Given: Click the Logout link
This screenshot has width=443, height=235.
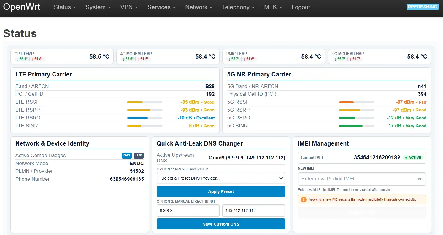Looking at the screenshot, I should 301,7.
